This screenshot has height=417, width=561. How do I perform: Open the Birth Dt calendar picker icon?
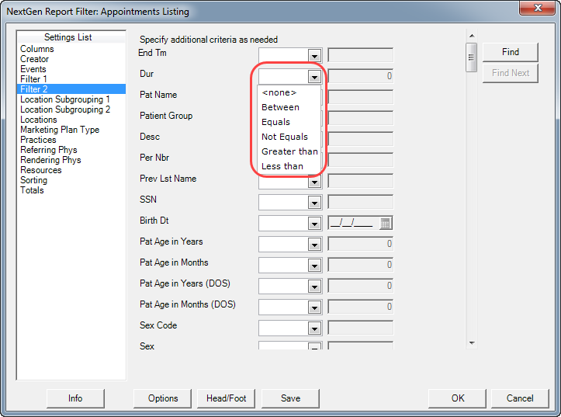pos(386,224)
